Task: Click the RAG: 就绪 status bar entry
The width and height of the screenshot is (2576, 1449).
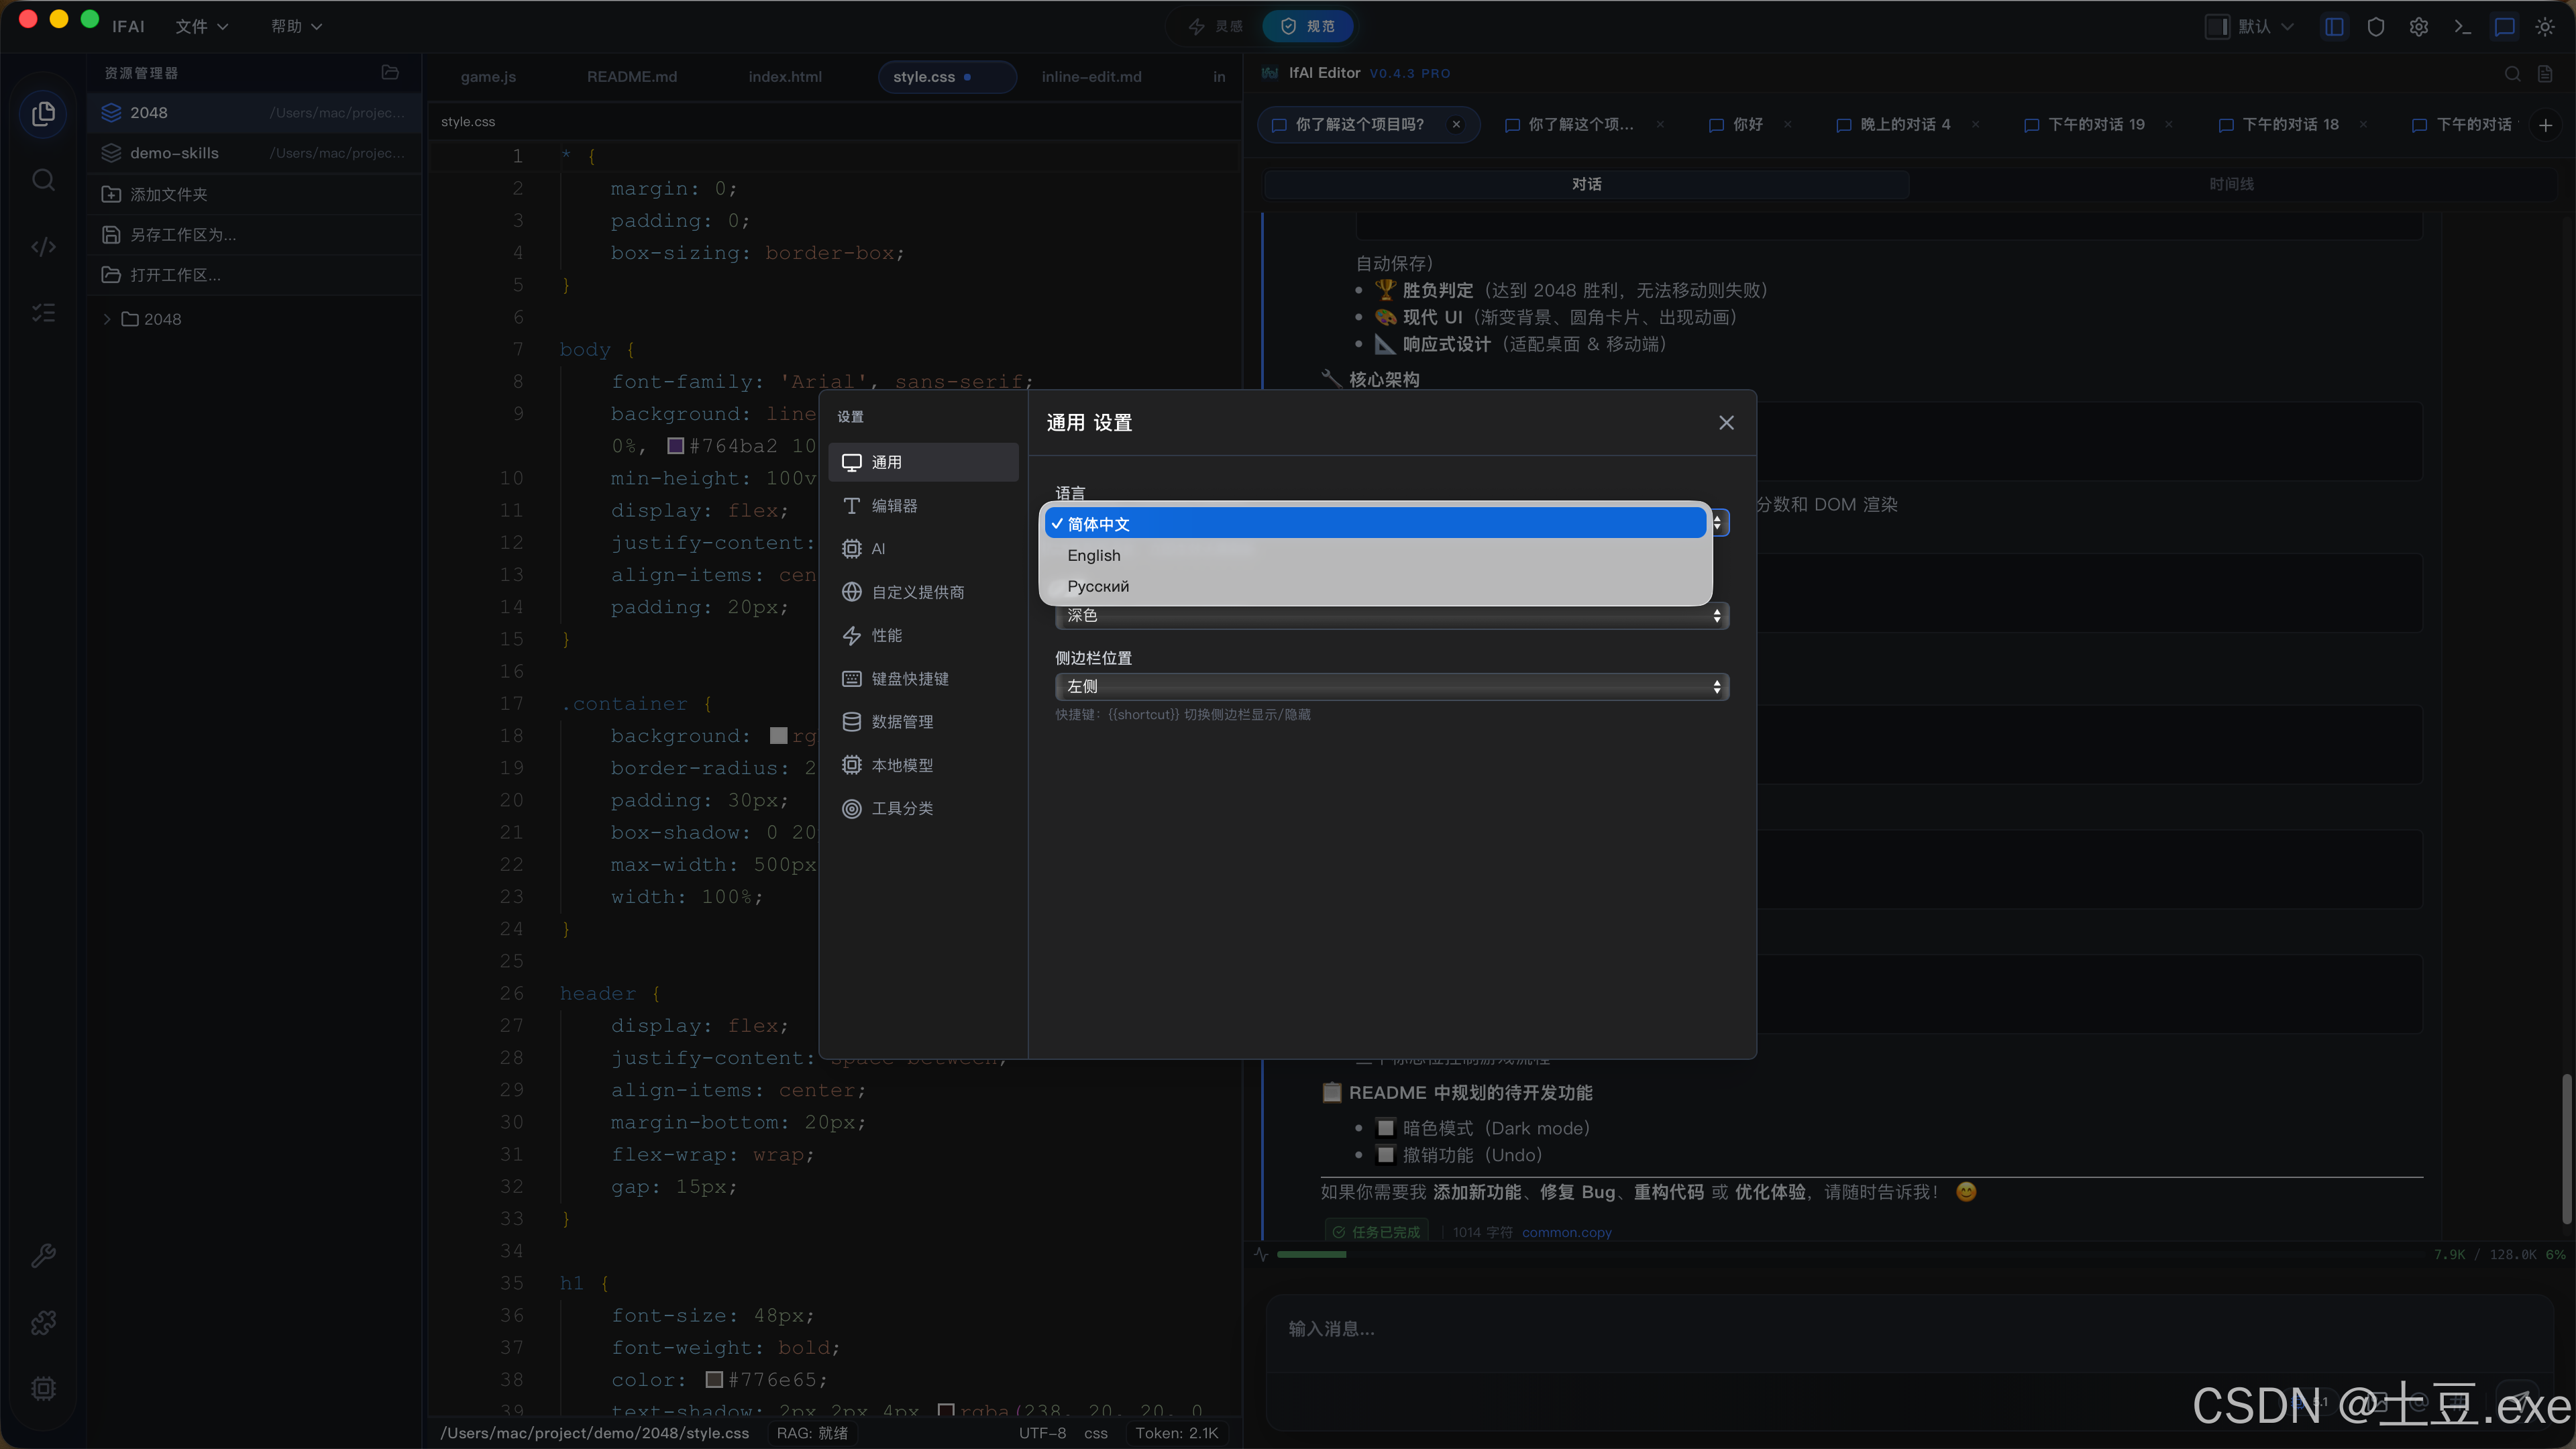Action: (x=812, y=1434)
